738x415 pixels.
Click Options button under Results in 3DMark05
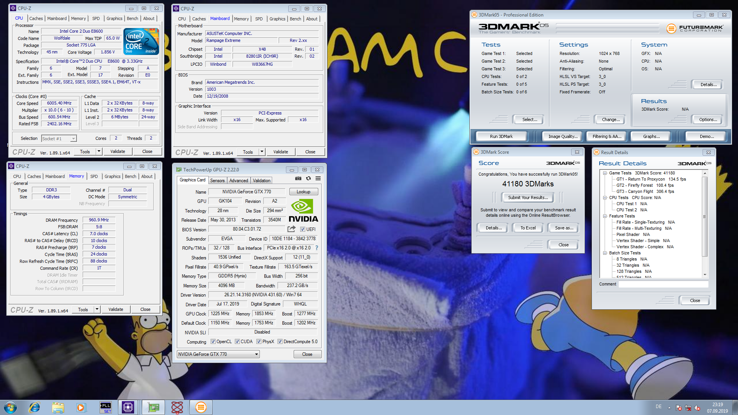coord(708,120)
